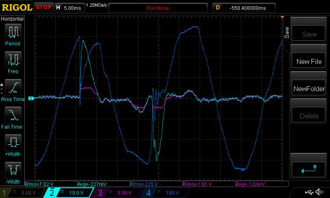
Task: Select the Freq measurement icon
Action: pos(13,59)
